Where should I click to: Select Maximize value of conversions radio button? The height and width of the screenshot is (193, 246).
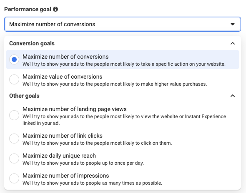click(14, 79)
